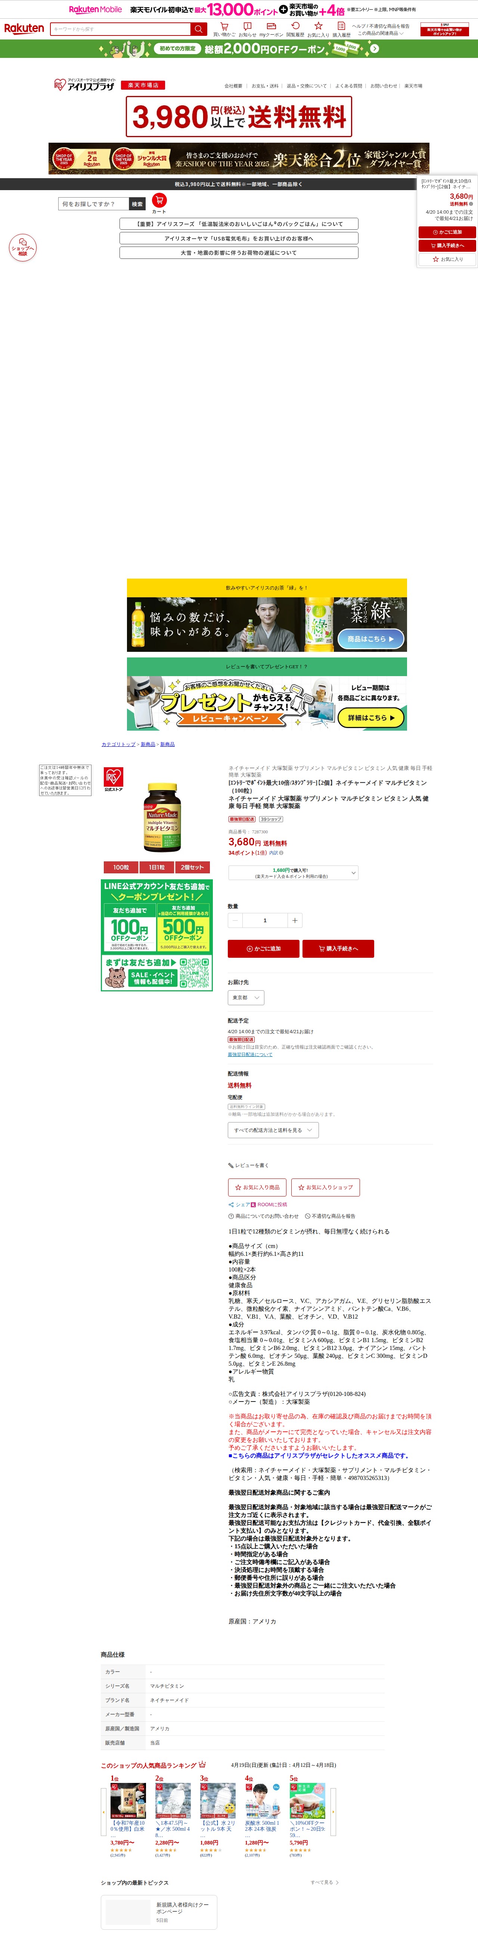478x1954 pixels.
Task: Open the お気に入り star icon in header
Action: pos(318,29)
